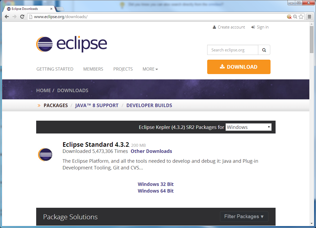Click the Eclipse Downloads tab favicon
The image size is (316, 228).
pos(9,9)
